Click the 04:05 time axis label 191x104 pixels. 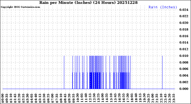click(x=32, y=98)
